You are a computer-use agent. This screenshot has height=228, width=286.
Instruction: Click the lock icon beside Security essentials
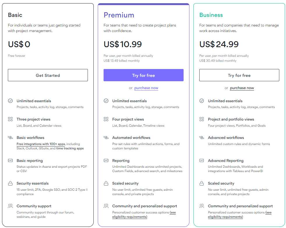(x=10, y=183)
